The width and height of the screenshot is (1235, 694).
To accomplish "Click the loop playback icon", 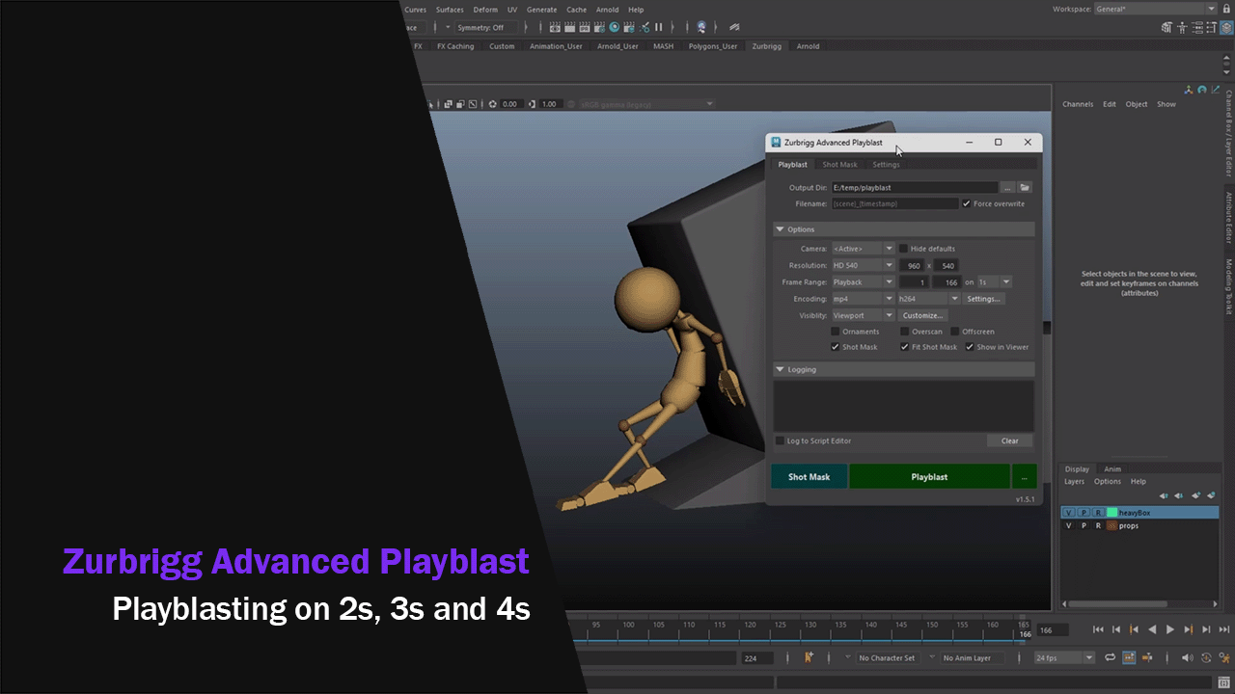I will tap(1111, 658).
